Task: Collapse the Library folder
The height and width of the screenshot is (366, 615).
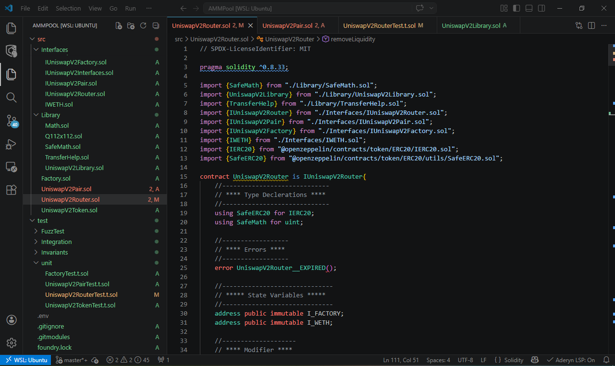Action: point(95,115)
